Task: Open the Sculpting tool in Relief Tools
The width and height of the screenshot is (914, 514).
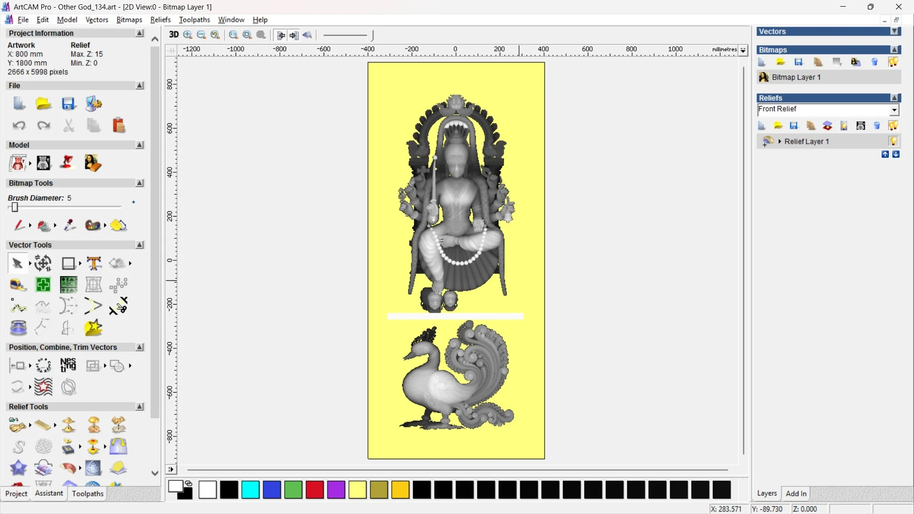Action: click(x=18, y=426)
